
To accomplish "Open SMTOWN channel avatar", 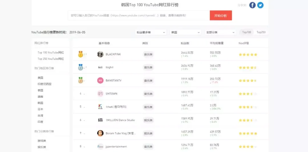I will tap(100, 94).
